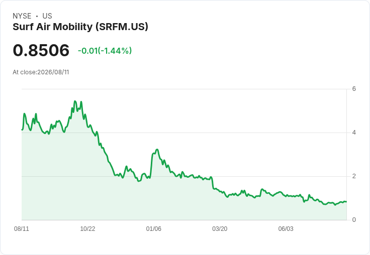Click the leftmost start of the price line
Viewport: 370px width, 255px height.
click(22, 130)
